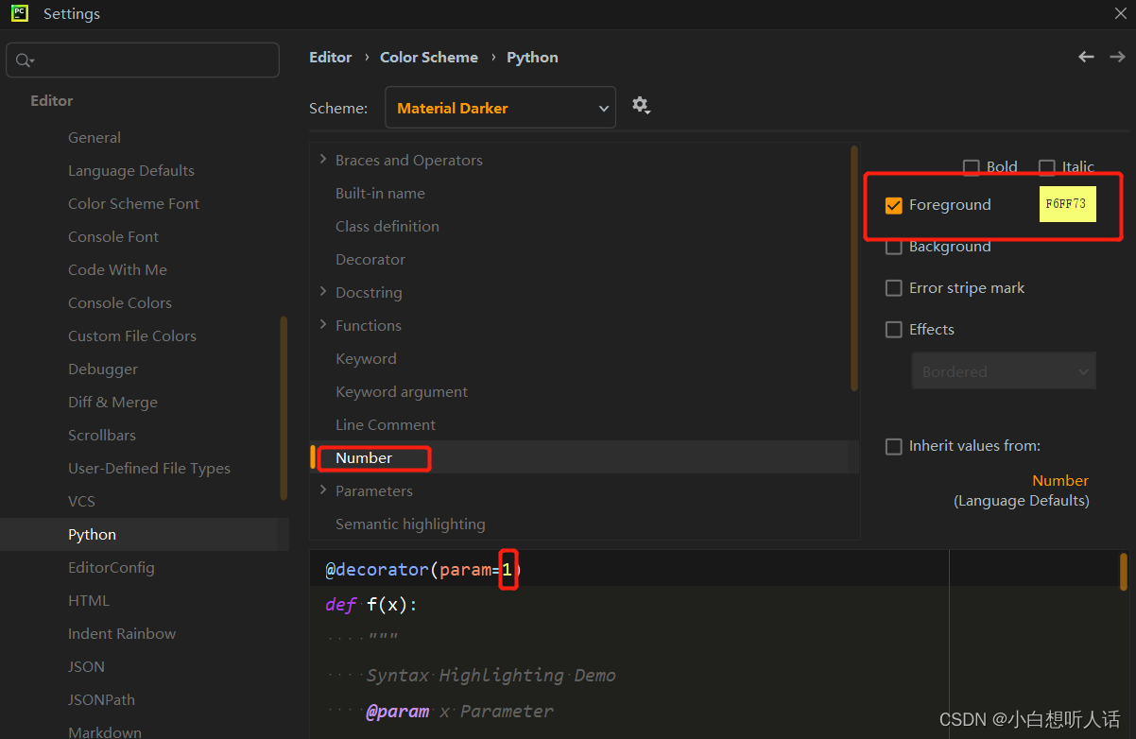
Task: Click @decorator in the preview code
Action: point(377,570)
